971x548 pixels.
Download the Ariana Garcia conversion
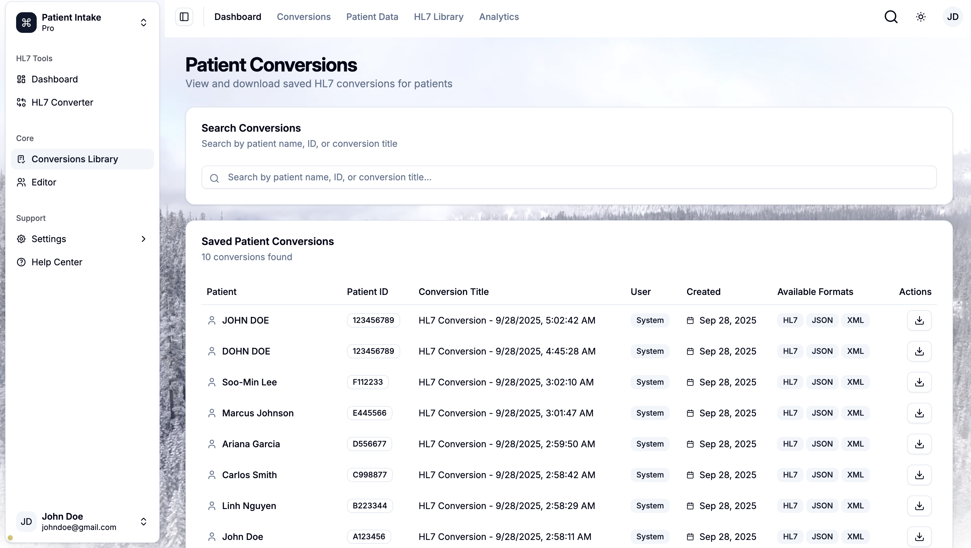coord(919,444)
